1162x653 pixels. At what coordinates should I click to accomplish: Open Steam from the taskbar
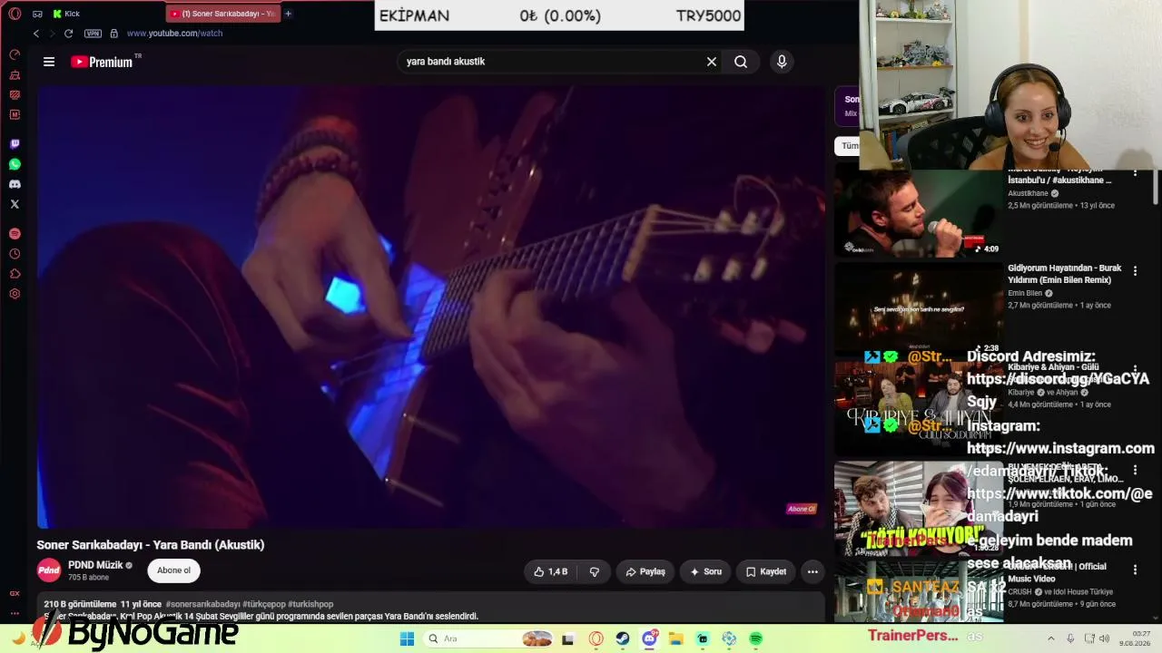click(623, 638)
